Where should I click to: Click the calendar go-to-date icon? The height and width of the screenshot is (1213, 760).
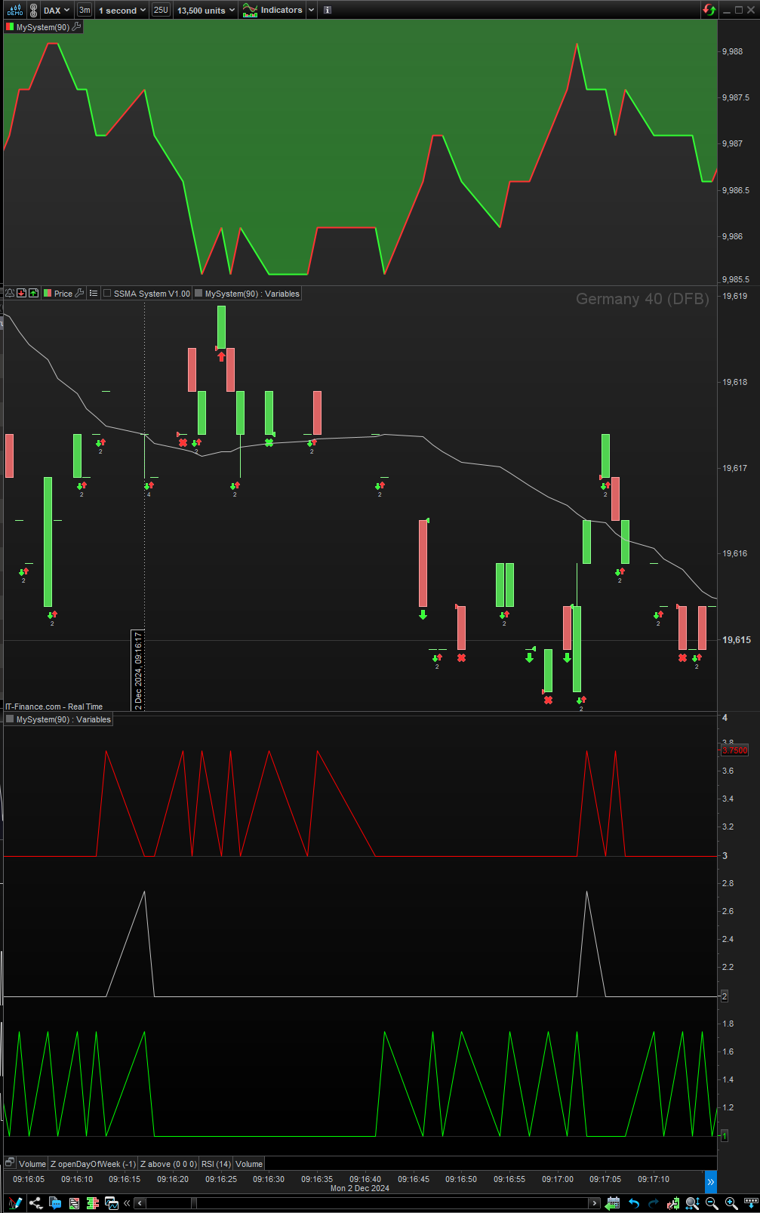coord(613,1203)
